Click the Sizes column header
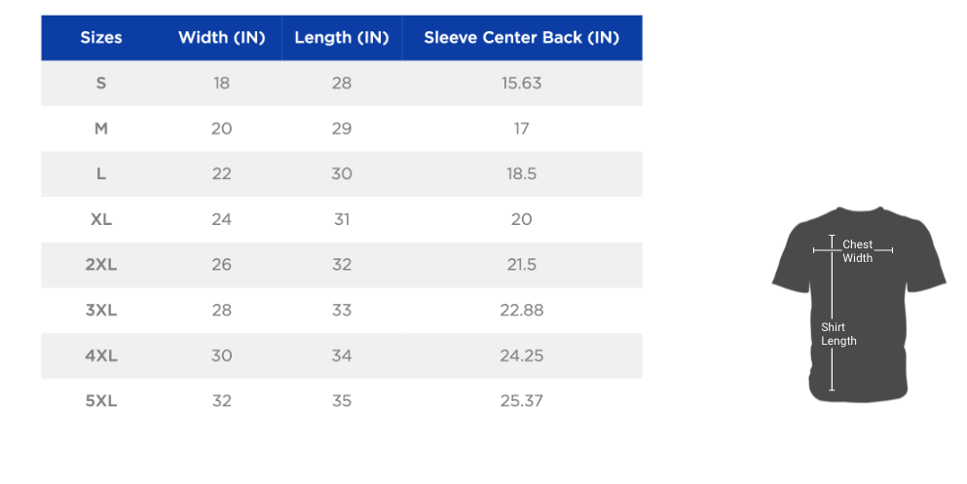 101,38
